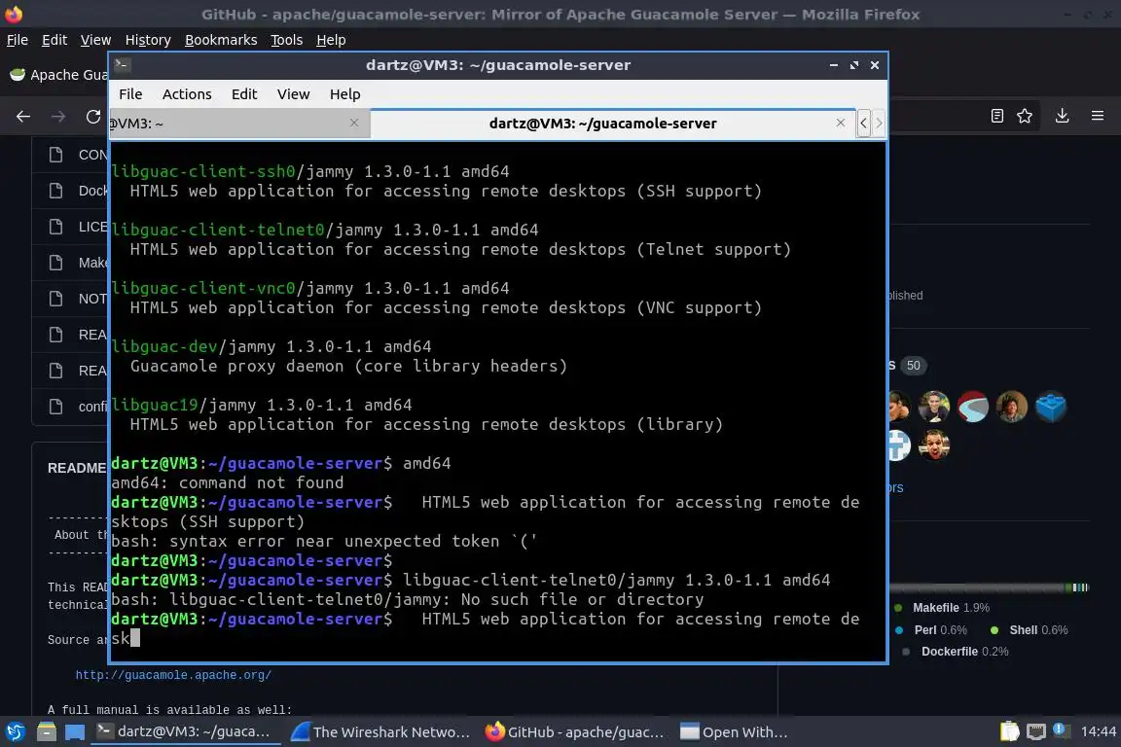Click the Makefile 1.9% language link

coord(951,608)
